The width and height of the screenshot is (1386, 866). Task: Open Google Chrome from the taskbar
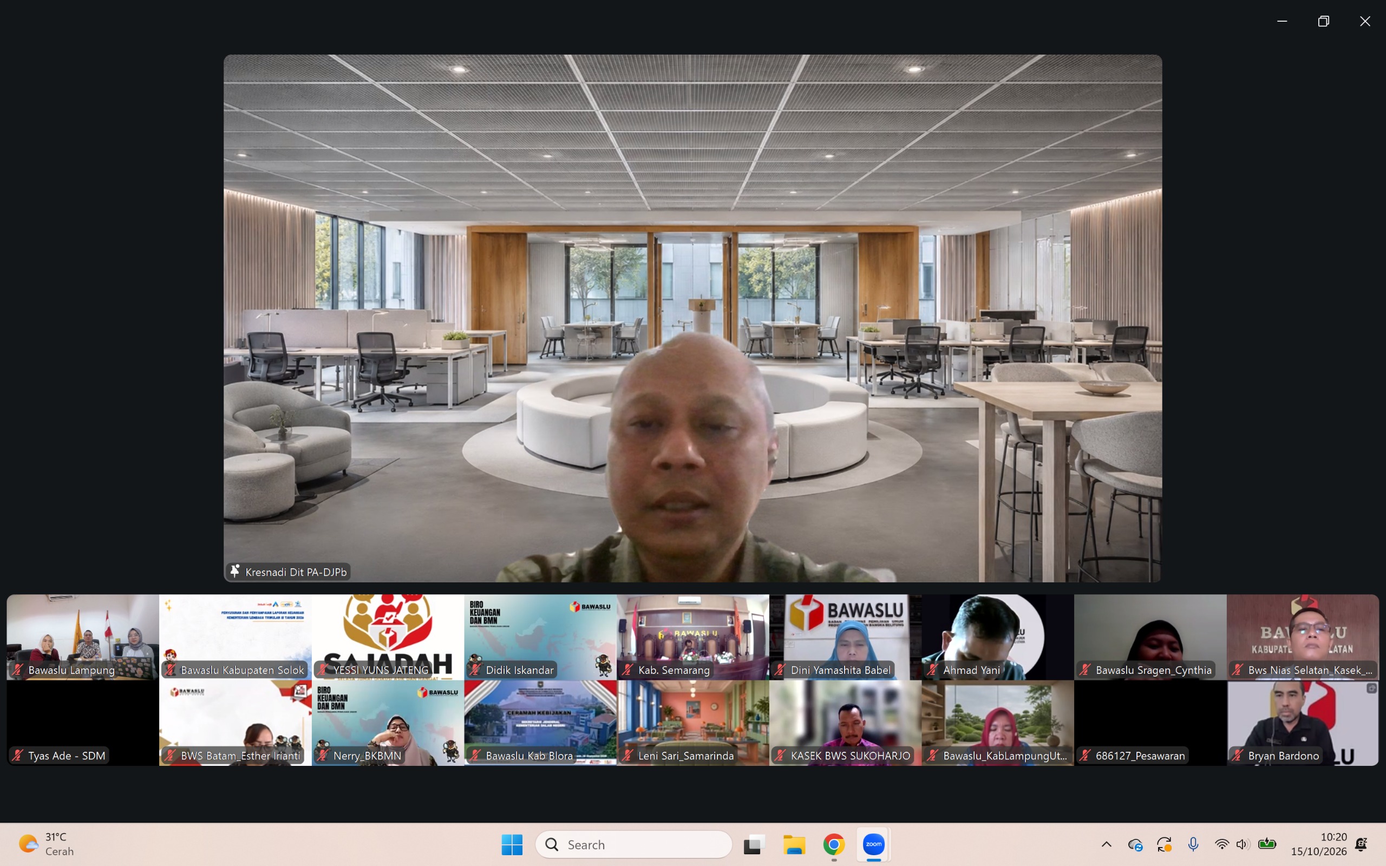pos(834,844)
